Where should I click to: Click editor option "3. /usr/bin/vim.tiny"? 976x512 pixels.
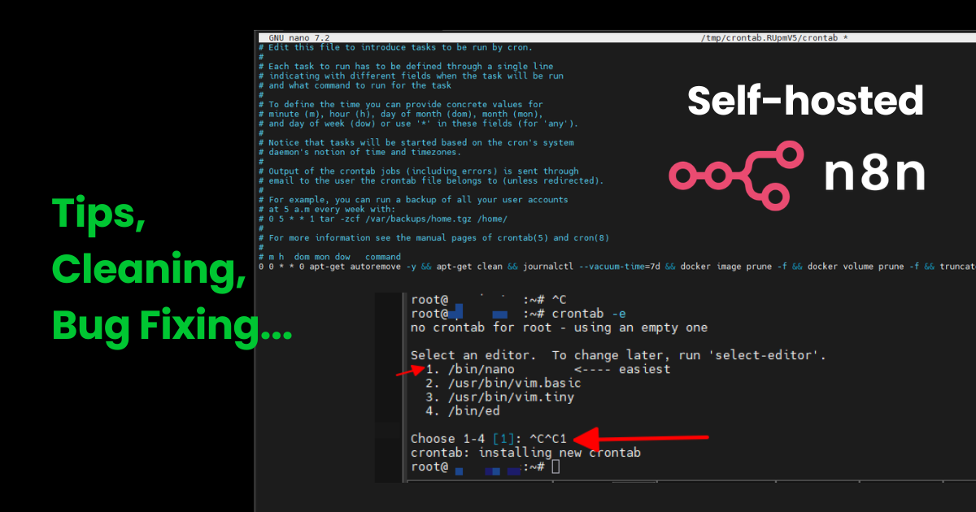point(499,397)
